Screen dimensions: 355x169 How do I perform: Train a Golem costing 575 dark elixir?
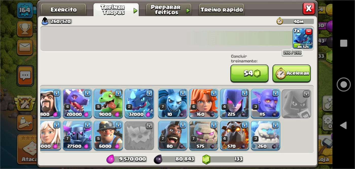204,135
